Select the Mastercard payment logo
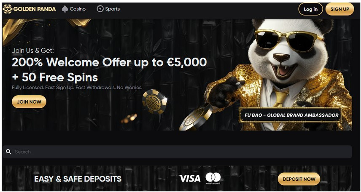Screen dimensions: 361x192 [213, 179]
